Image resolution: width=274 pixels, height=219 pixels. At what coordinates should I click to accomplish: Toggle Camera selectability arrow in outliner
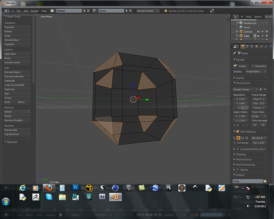click(x=263, y=32)
